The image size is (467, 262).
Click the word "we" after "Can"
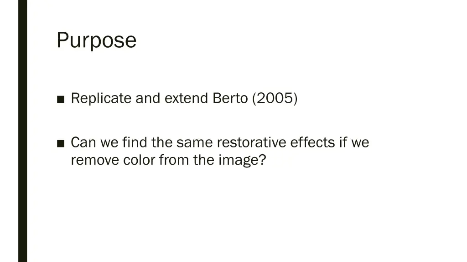109,143
